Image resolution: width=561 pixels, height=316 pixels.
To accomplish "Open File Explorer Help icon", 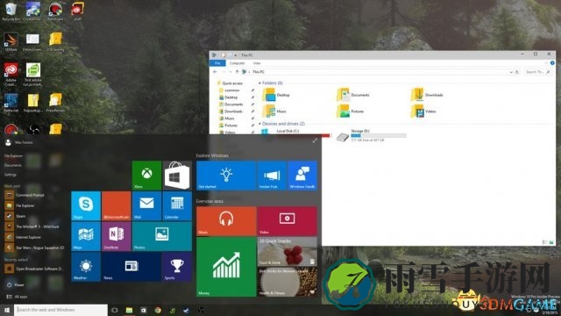I will coord(552,63).
